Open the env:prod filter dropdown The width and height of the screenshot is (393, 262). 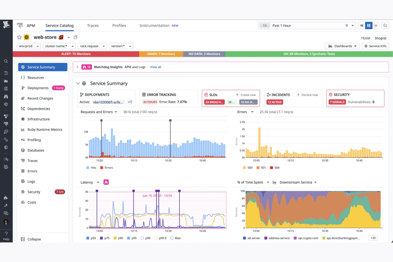[29, 46]
